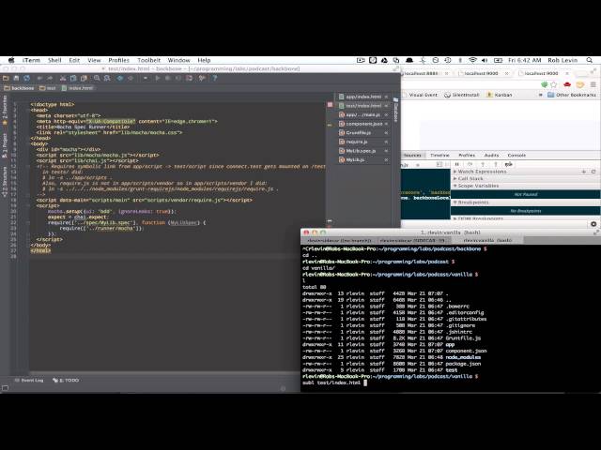The width and height of the screenshot is (601, 450).
Task: Click the Save All icon in IDE toolbar
Action: (16, 78)
